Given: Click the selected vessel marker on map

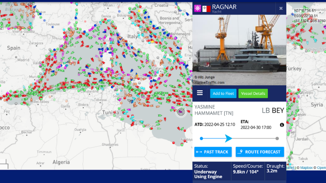Looking at the screenshot, I should 181,111.
